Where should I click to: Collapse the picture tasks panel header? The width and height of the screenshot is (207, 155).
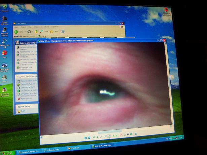coord(26,42)
